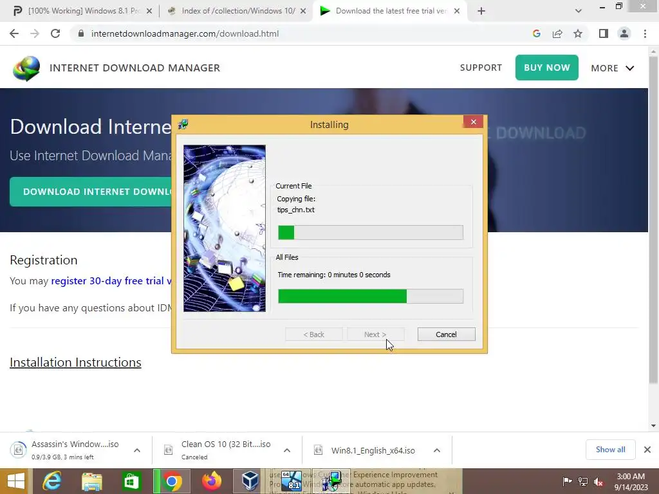
Task: Click the Windows 8.1 setup taskbar icon
Action: (292, 481)
